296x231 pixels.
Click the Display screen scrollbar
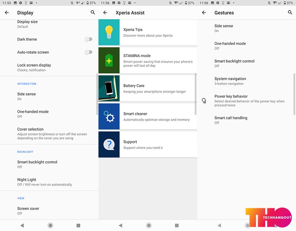(97, 94)
